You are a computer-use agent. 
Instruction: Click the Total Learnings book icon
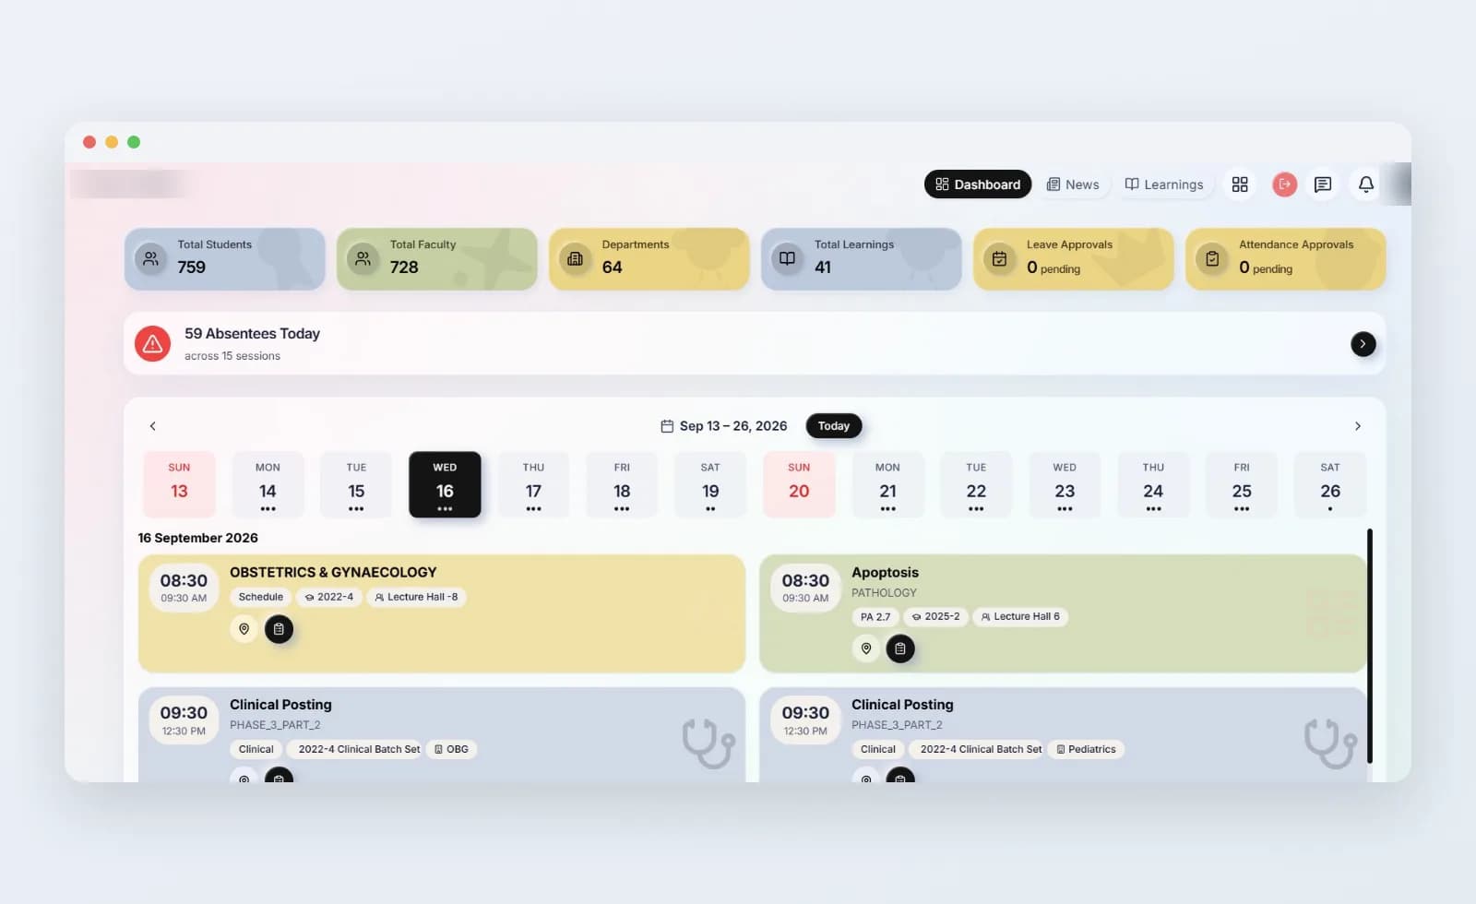pos(787,259)
